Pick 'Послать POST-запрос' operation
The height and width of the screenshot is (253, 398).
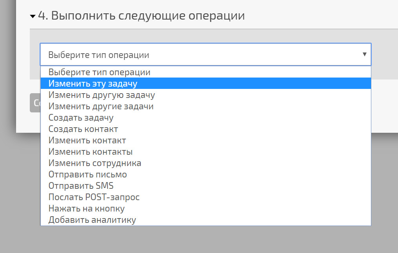coord(206,197)
